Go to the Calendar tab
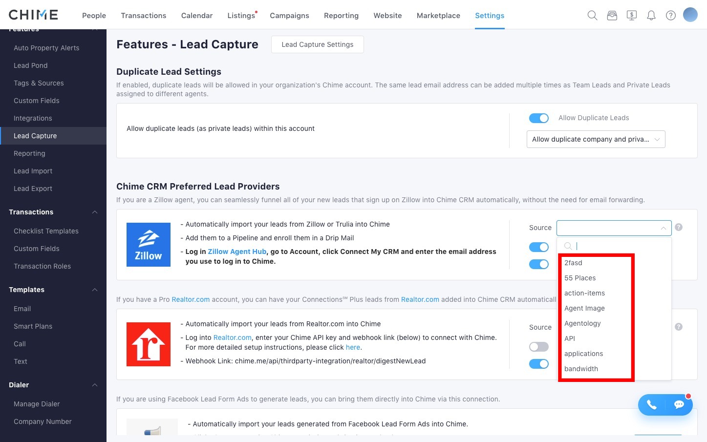The image size is (707, 442). [x=197, y=16]
